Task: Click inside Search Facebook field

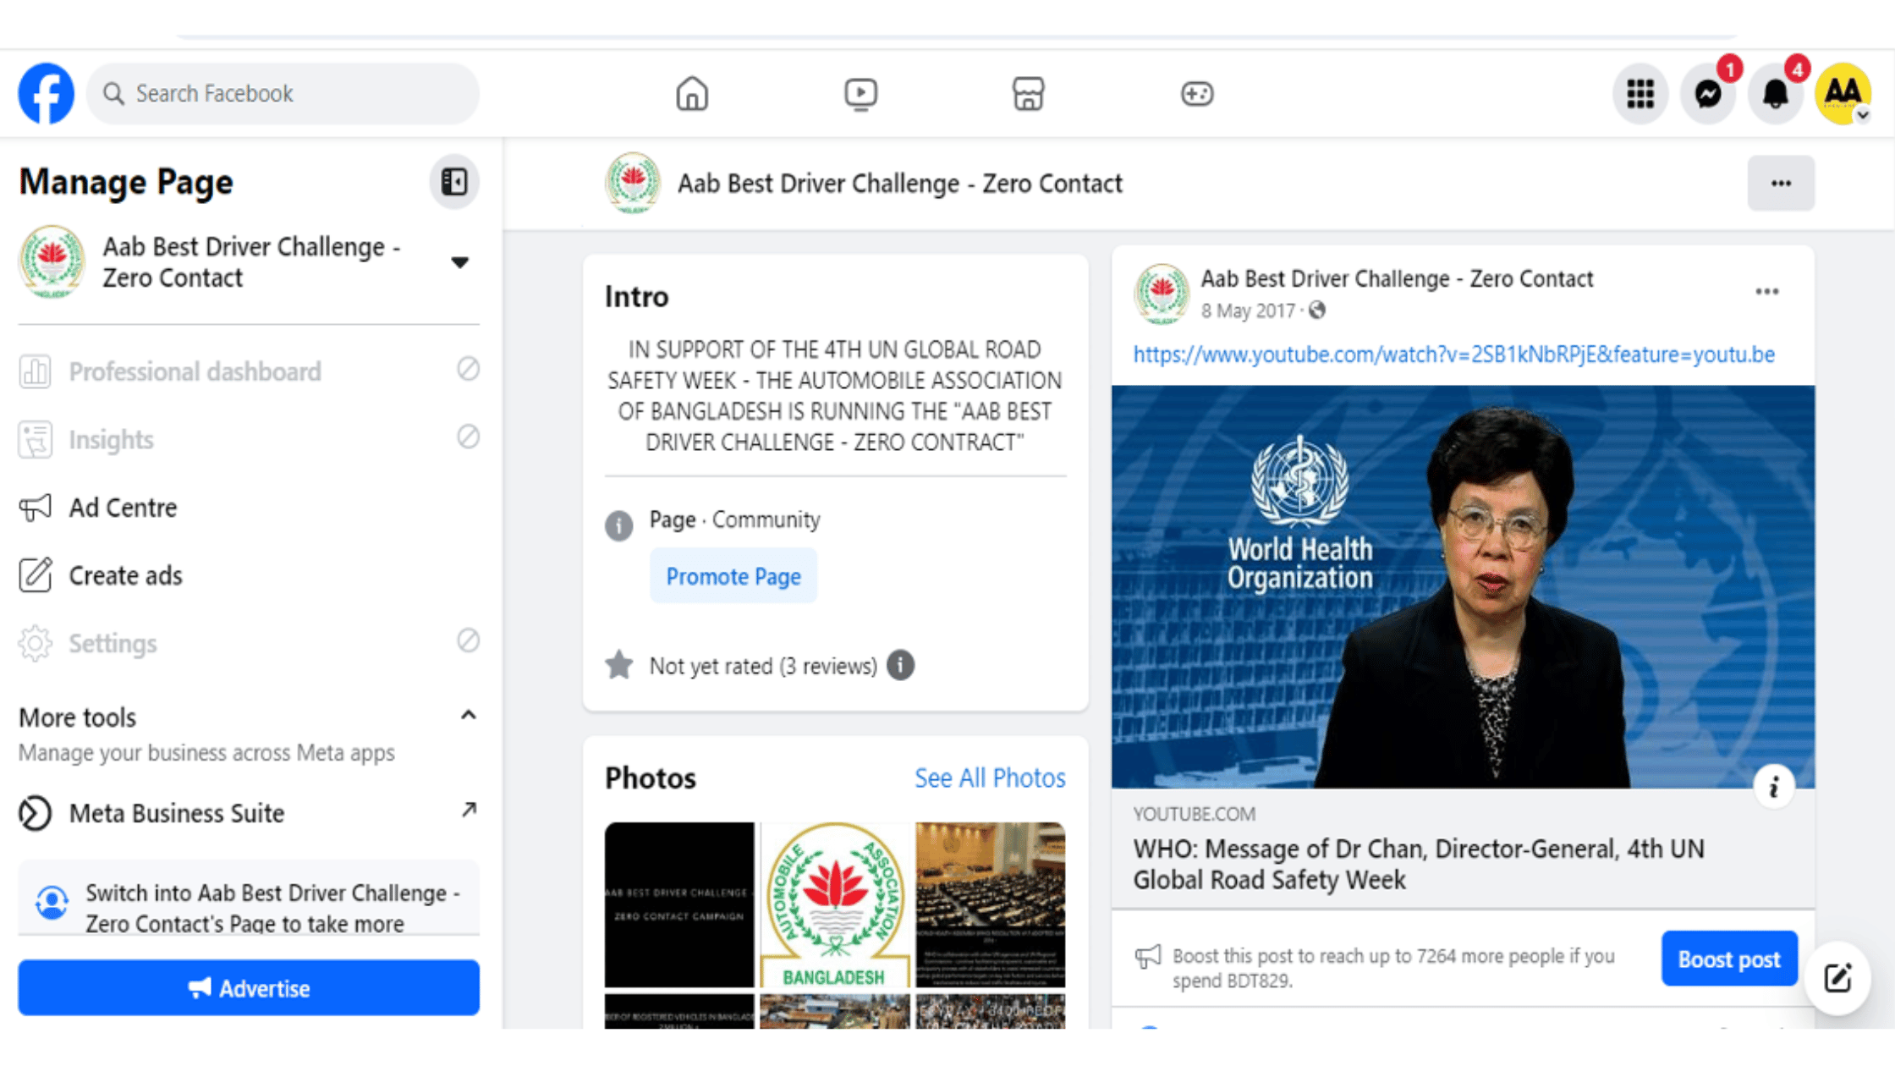Action: pos(283,93)
